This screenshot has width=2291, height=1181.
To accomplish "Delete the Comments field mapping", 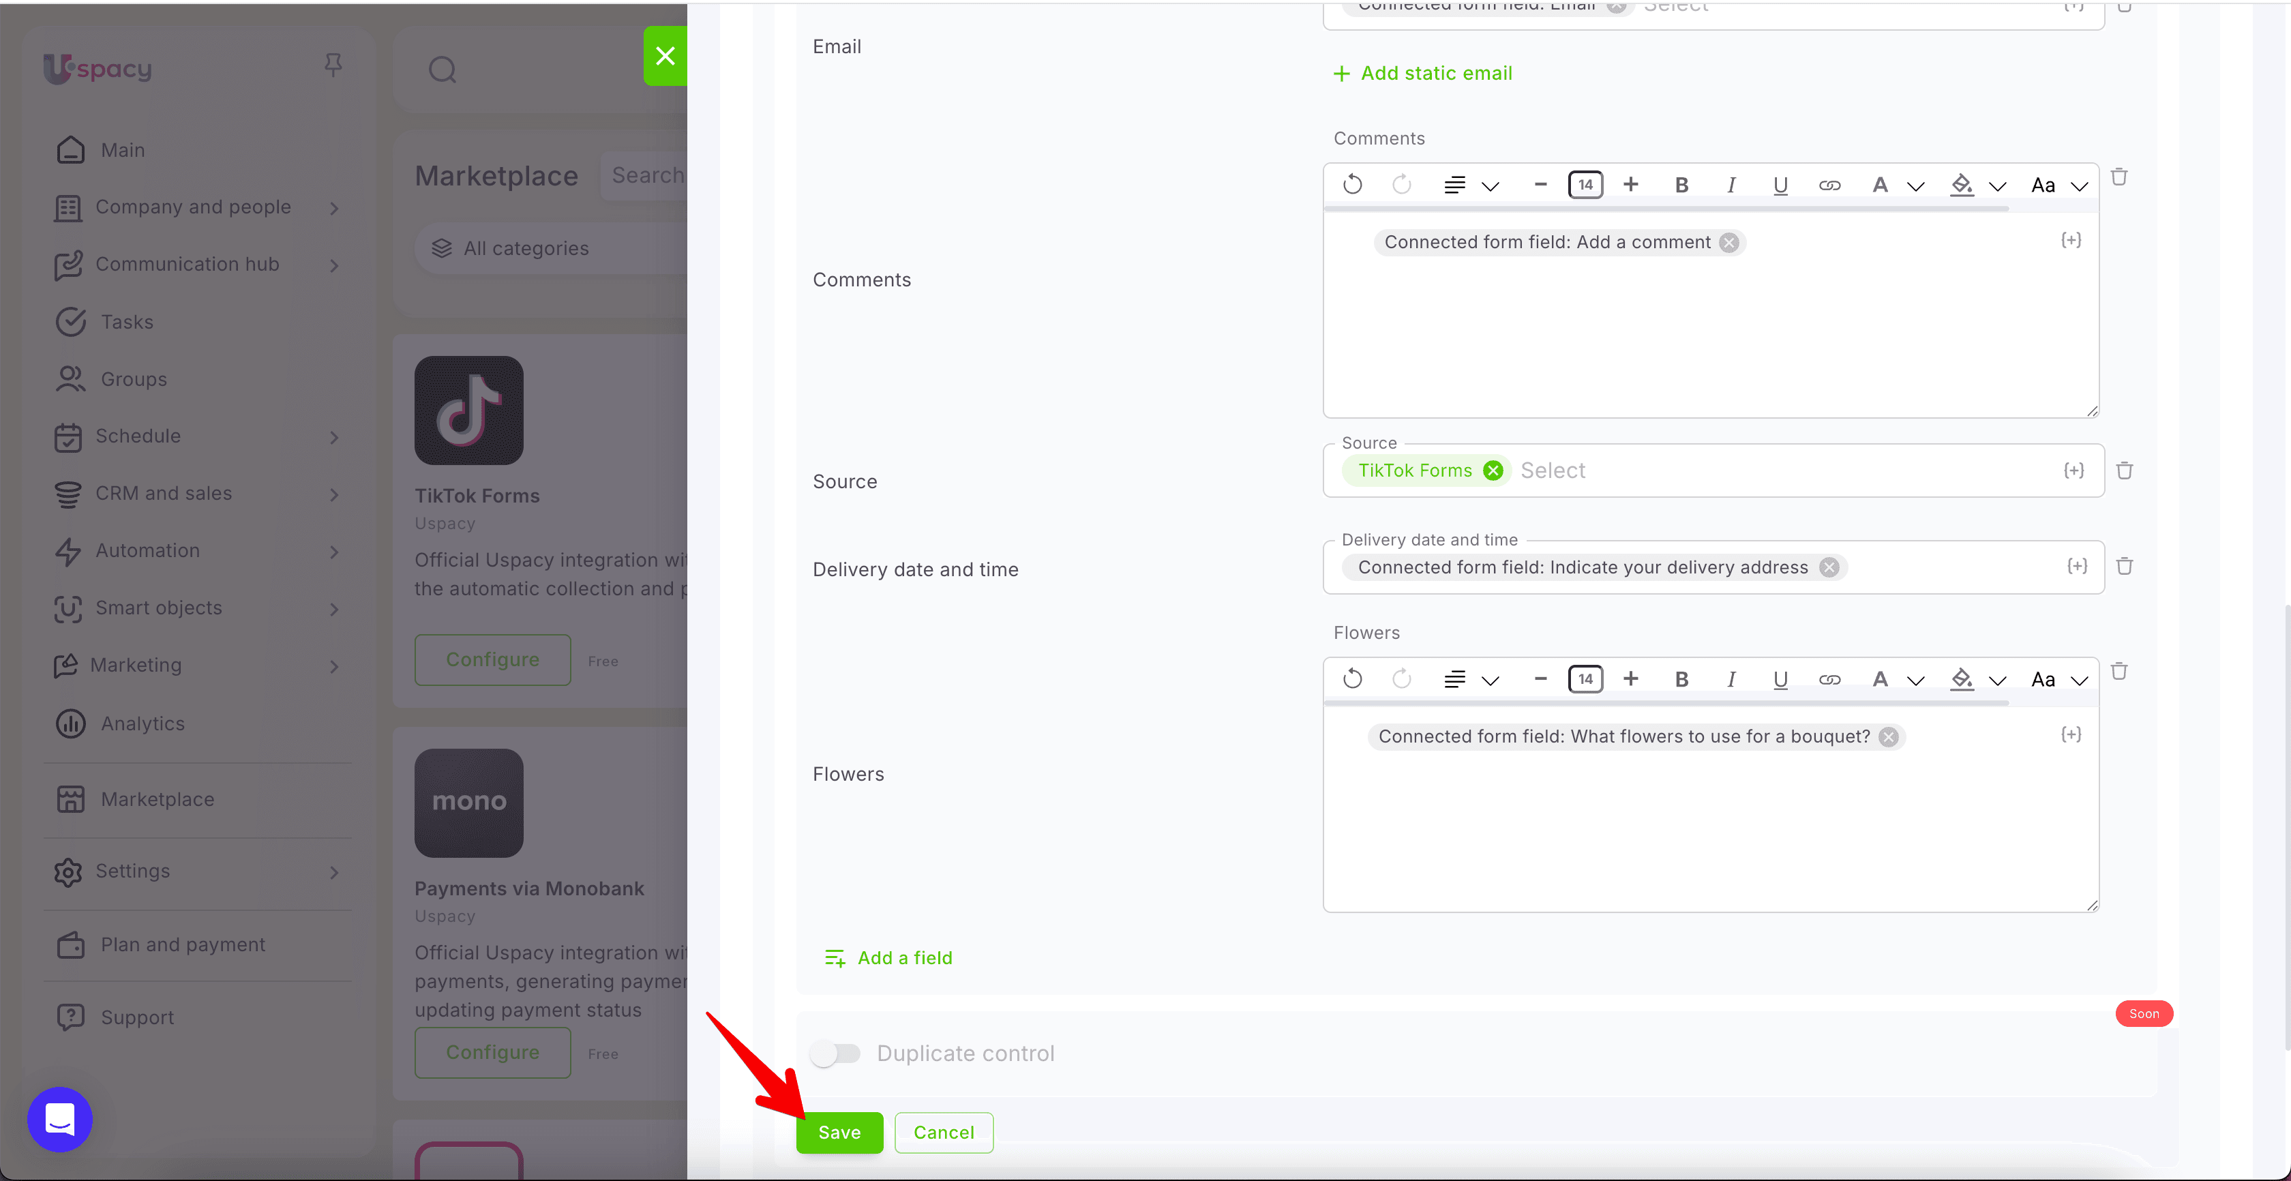I will pyautogui.click(x=2118, y=176).
